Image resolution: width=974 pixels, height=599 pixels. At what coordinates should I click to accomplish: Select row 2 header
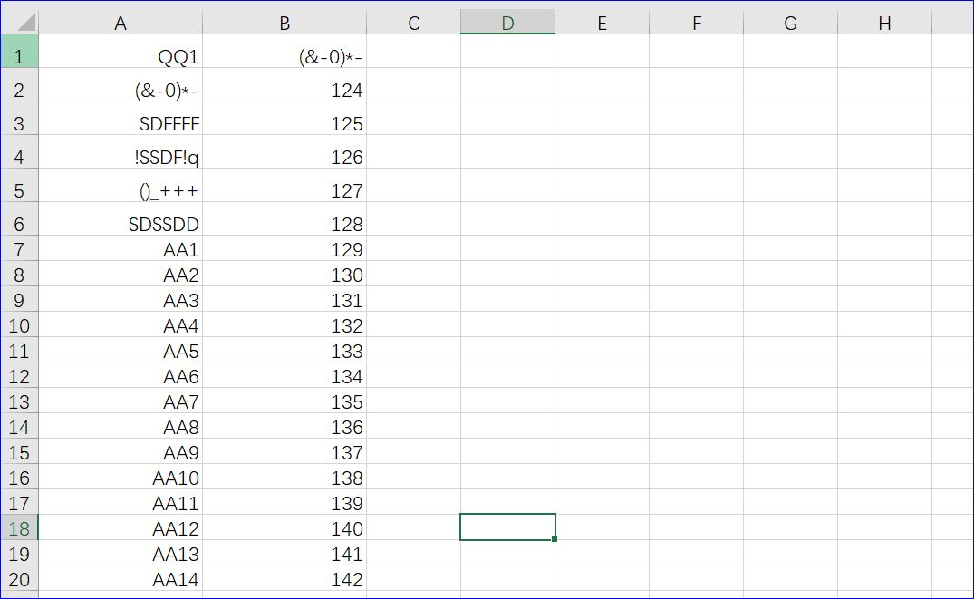tap(19, 84)
